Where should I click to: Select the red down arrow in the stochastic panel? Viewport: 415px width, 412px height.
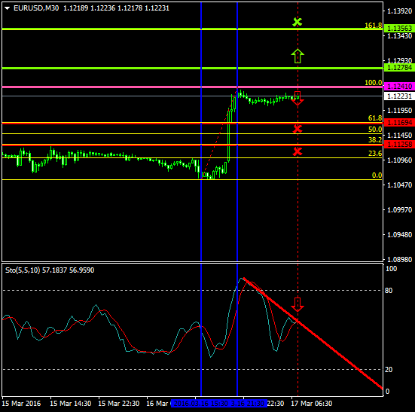298,305
